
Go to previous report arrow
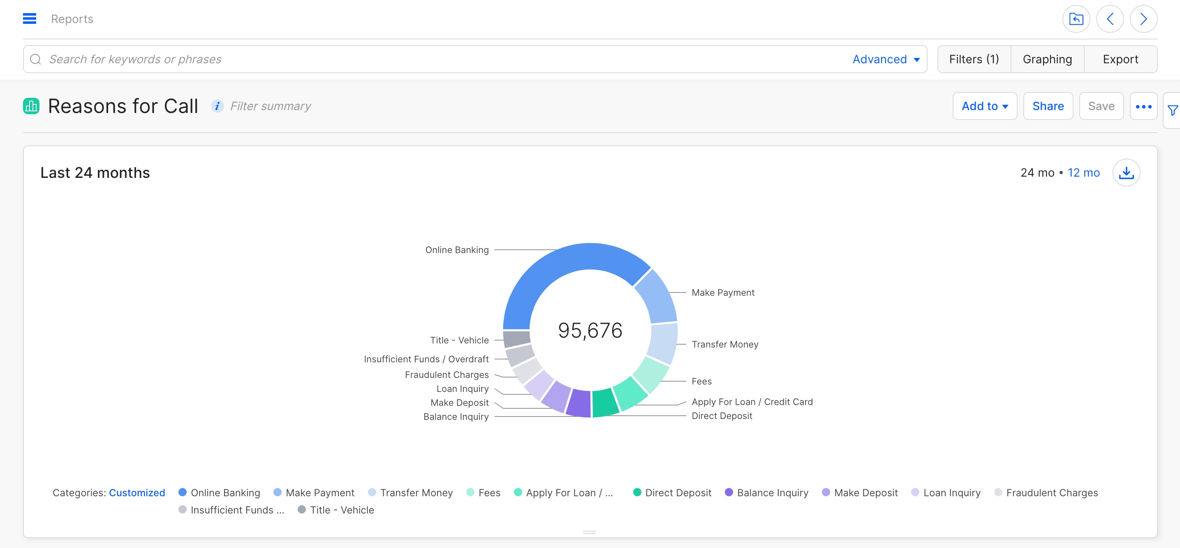tap(1109, 19)
